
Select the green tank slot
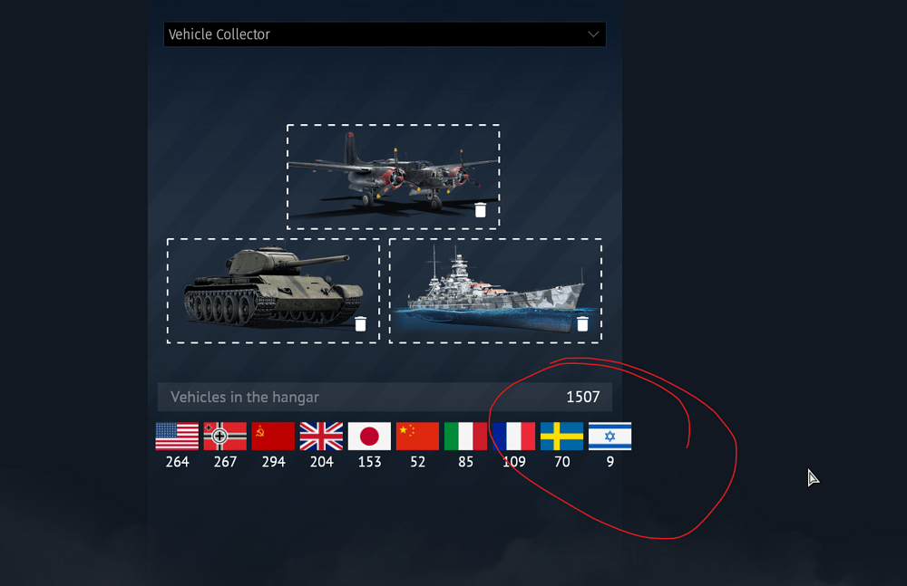click(273, 291)
